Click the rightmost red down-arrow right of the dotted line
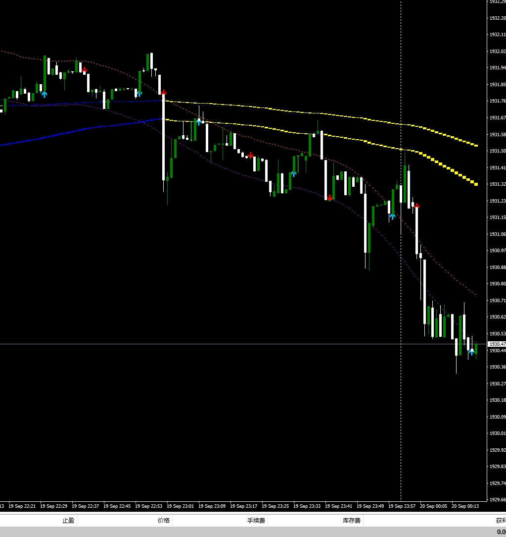Image resolution: width=506 pixels, height=537 pixels. click(417, 206)
